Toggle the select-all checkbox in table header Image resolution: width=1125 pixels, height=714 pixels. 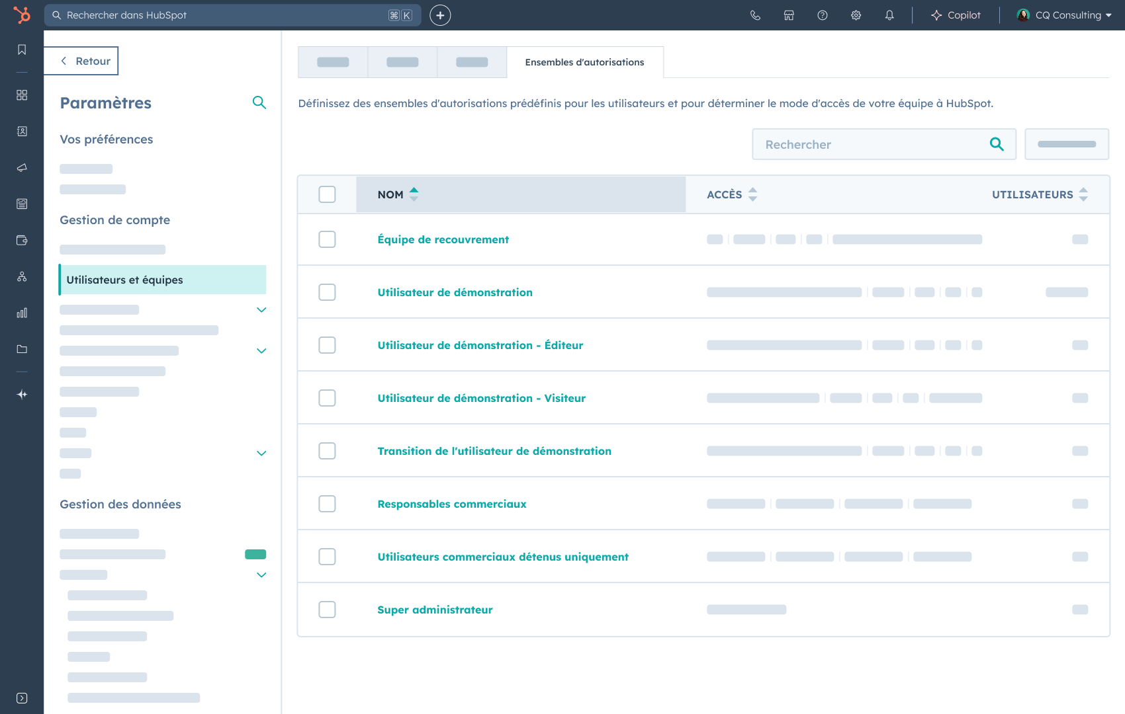coord(327,194)
